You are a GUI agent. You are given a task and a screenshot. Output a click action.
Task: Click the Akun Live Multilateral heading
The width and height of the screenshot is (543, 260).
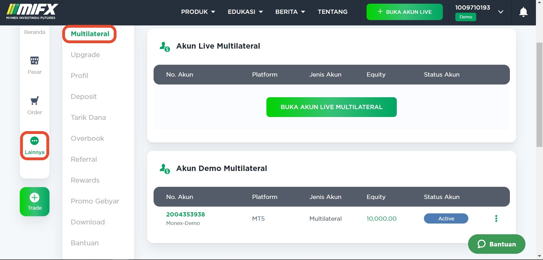218,46
